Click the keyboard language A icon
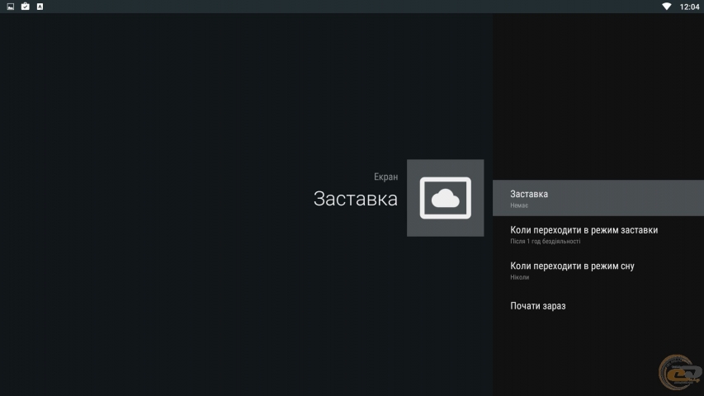This screenshot has width=704, height=396. point(40,7)
